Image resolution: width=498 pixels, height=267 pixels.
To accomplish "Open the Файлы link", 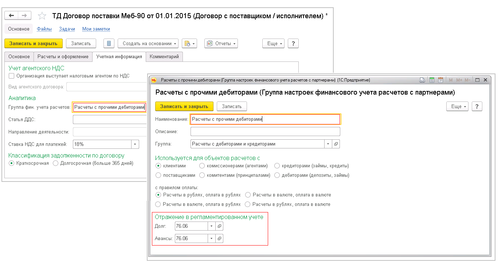I will pyautogui.click(x=44, y=29).
